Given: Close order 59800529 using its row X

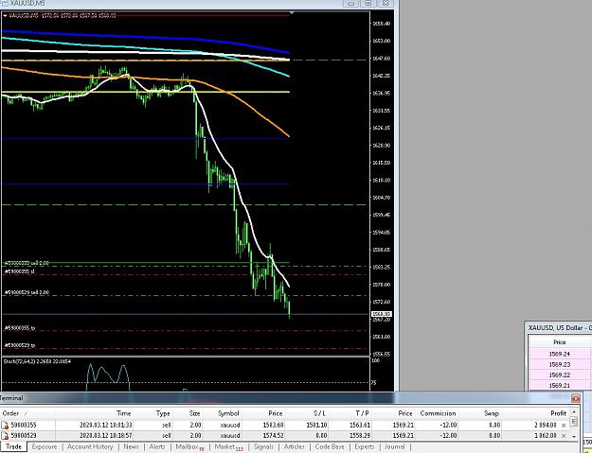Looking at the screenshot, I should 564,436.
